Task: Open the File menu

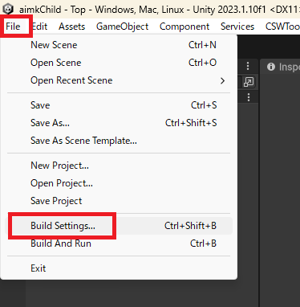Action: pos(13,27)
